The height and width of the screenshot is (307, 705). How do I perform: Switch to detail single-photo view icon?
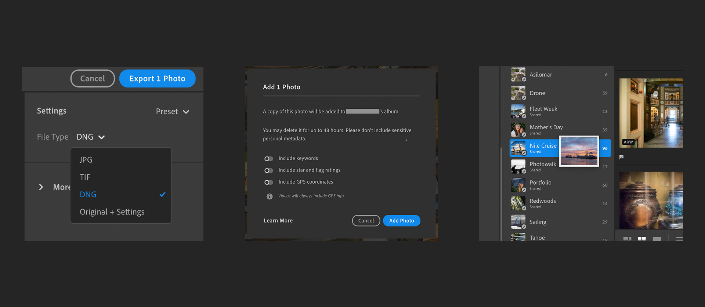click(657, 239)
